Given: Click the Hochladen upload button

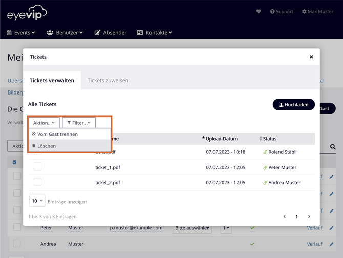Looking at the screenshot, I should 294,105.
